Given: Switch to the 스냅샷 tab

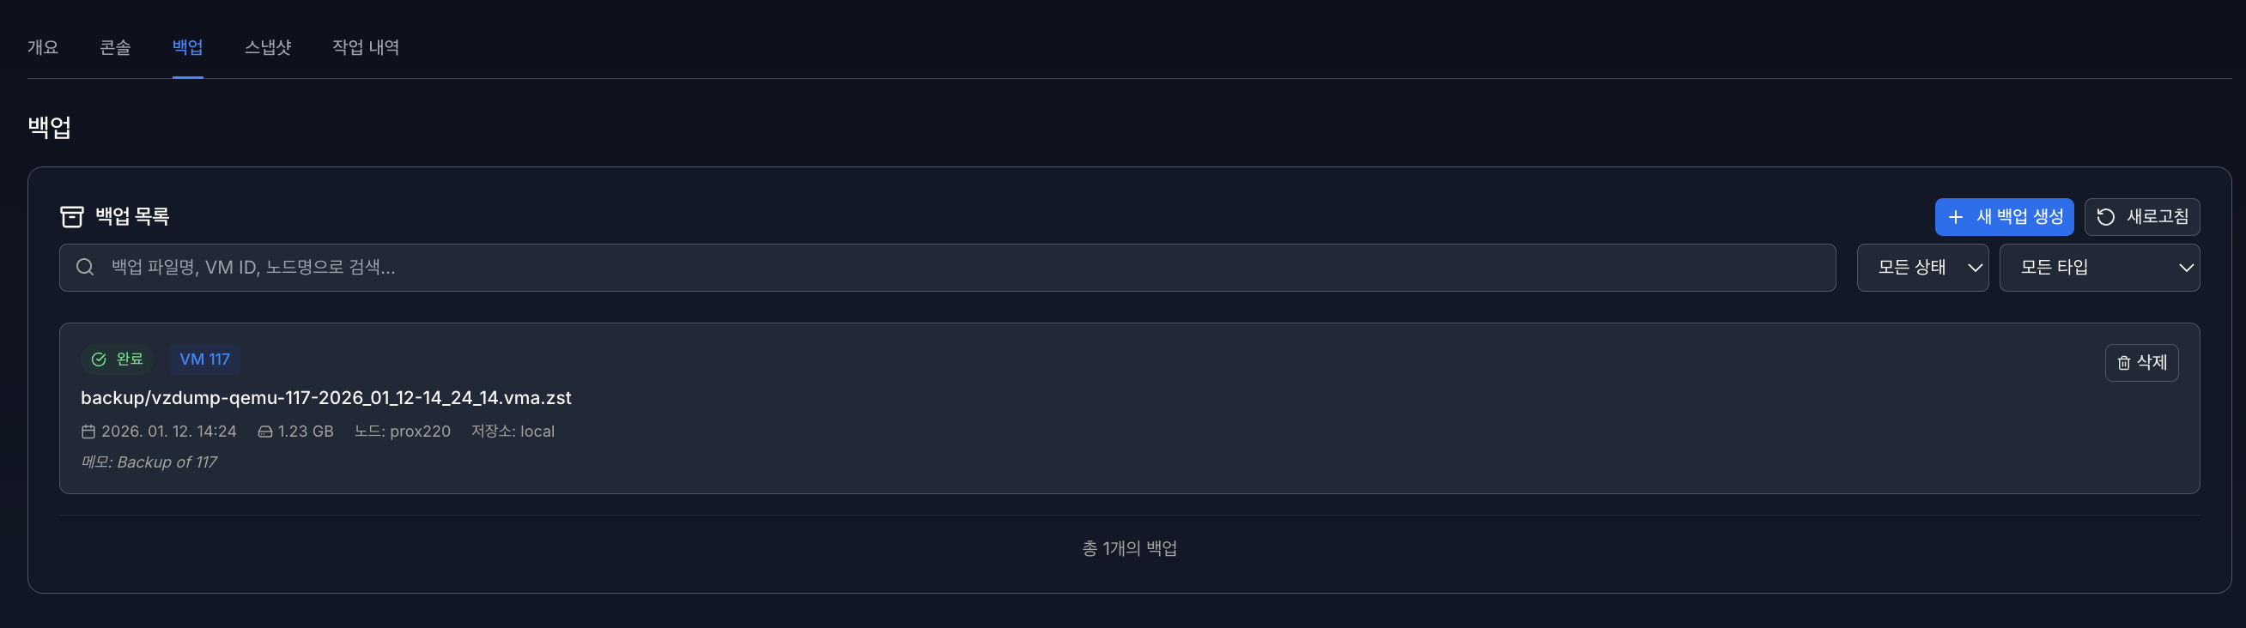Looking at the screenshot, I should point(267,48).
